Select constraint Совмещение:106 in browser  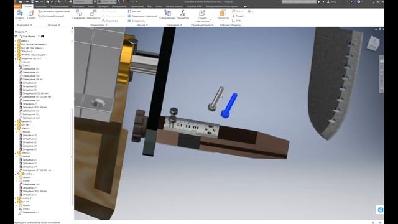tap(31, 79)
